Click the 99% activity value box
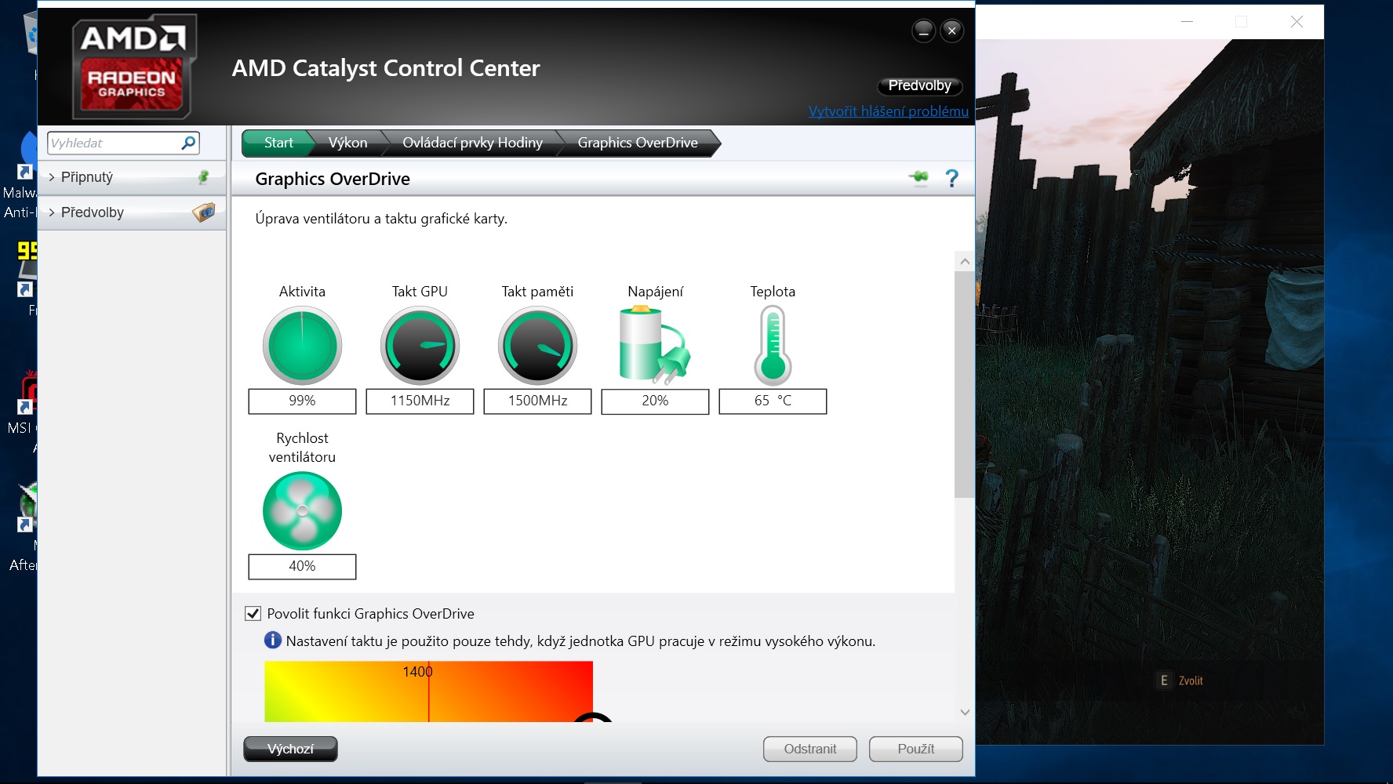1393x784 pixels. 302,401
